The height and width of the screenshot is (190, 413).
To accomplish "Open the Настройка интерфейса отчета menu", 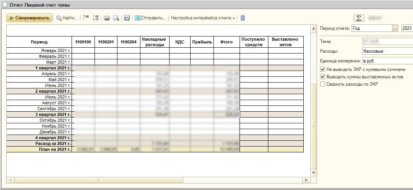I will (203, 18).
